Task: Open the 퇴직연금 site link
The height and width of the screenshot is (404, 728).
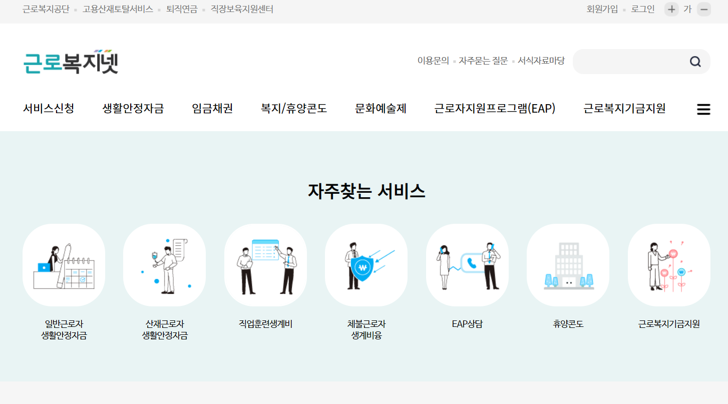Action: (178, 9)
